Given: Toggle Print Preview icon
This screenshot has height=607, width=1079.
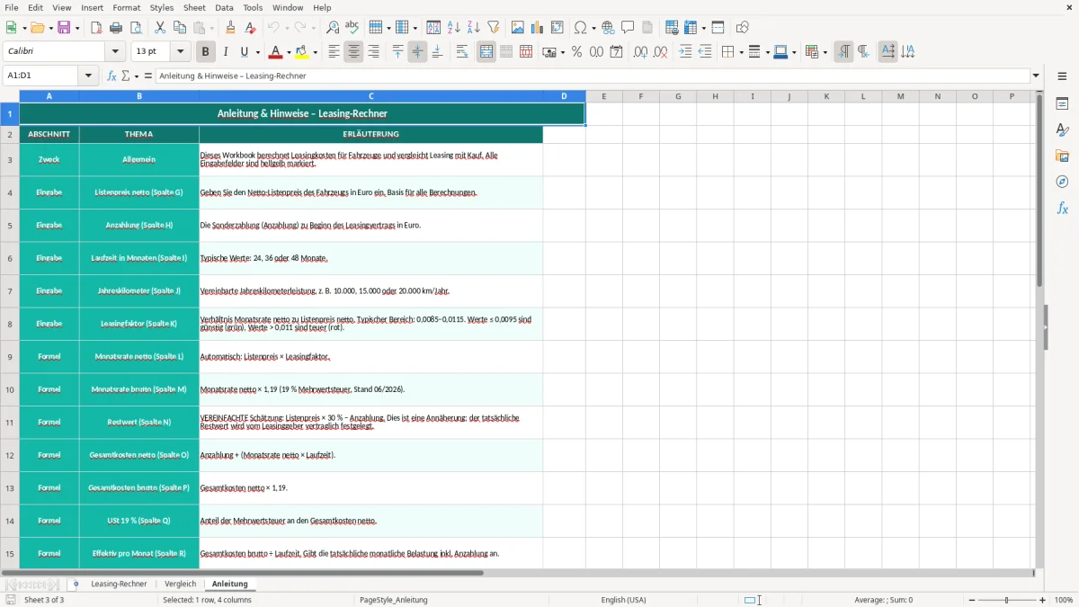Looking at the screenshot, I should (135, 28).
